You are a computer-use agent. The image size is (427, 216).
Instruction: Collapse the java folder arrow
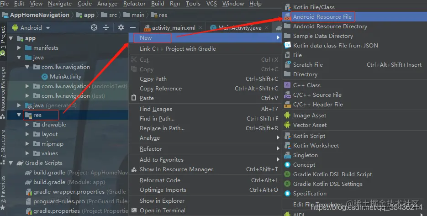[19, 58]
